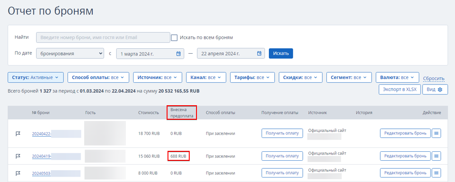455x182 pixels.
Task: Click the 'Стоимость' column header
Action: [148, 112]
